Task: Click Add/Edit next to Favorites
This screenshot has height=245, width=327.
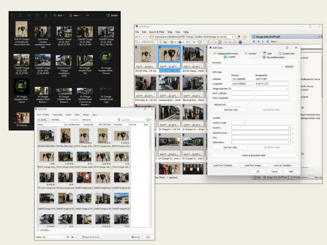Action: point(289,67)
